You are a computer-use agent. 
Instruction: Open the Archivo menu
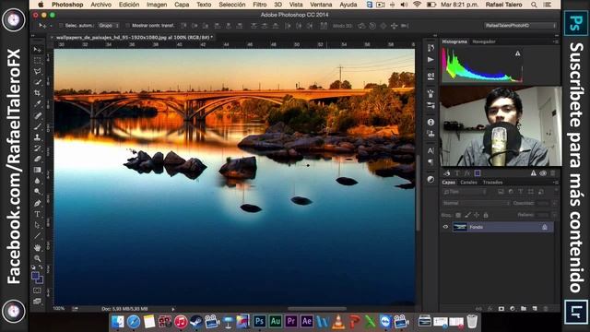tap(100, 5)
